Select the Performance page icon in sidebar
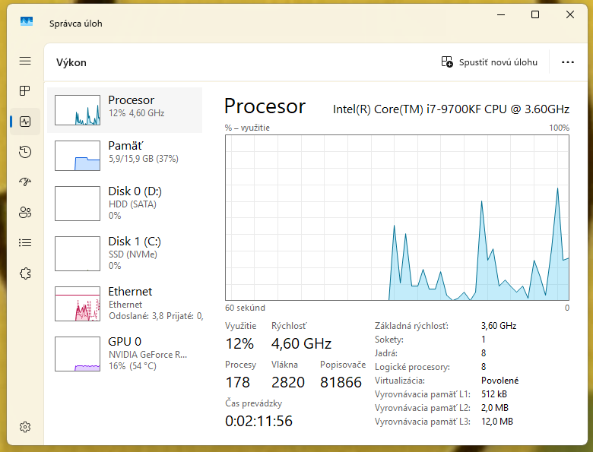 [25, 122]
